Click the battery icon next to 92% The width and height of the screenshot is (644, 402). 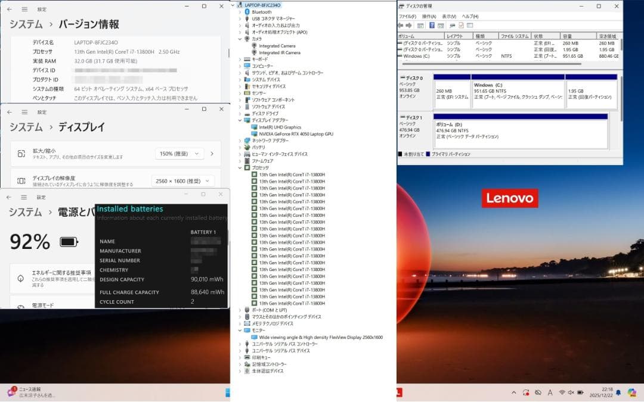[68, 241]
